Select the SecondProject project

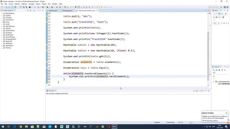[x=10, y=37]
